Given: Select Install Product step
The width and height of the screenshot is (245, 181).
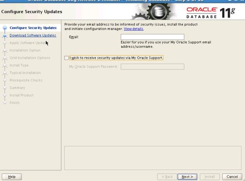Looking at the screenshot, I should (21, 95).
